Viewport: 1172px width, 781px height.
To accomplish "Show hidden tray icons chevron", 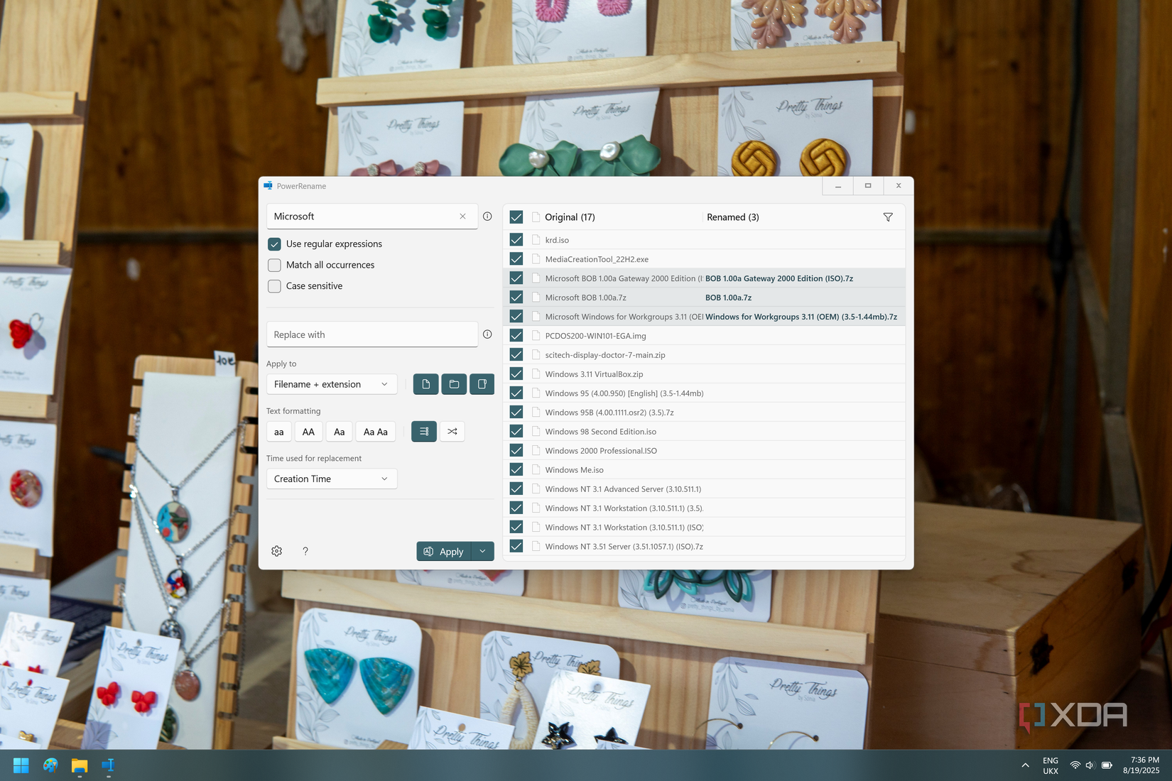I will point(1025,765).
